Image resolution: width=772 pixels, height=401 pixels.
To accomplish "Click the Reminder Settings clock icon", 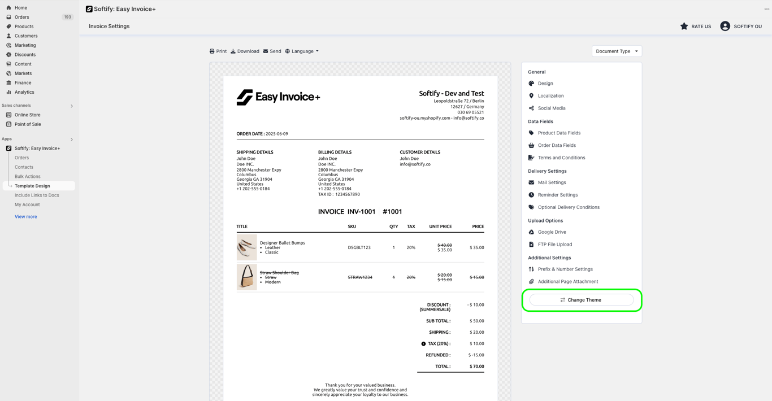I will pos(531,195).
